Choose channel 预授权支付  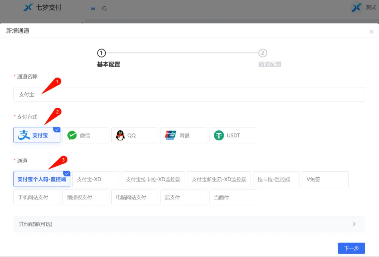(x=86, y=197)
